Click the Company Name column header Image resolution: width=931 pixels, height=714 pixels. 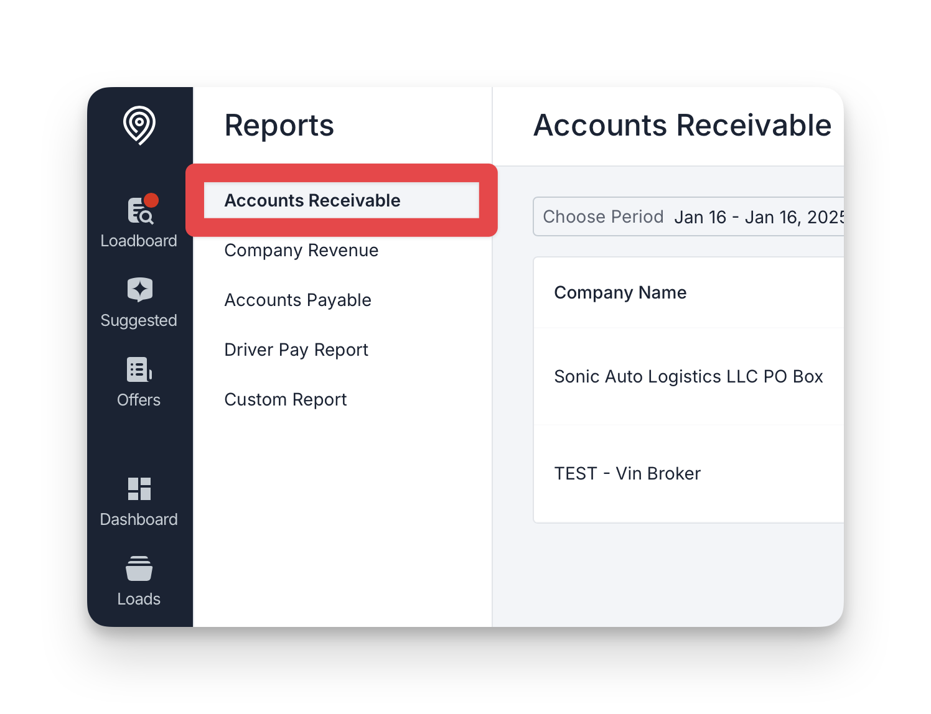pos(620,292)
